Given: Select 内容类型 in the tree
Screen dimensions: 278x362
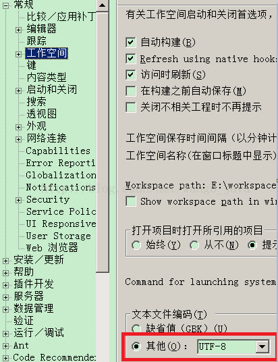Looking at the screenshot, I should click(47, 78).
